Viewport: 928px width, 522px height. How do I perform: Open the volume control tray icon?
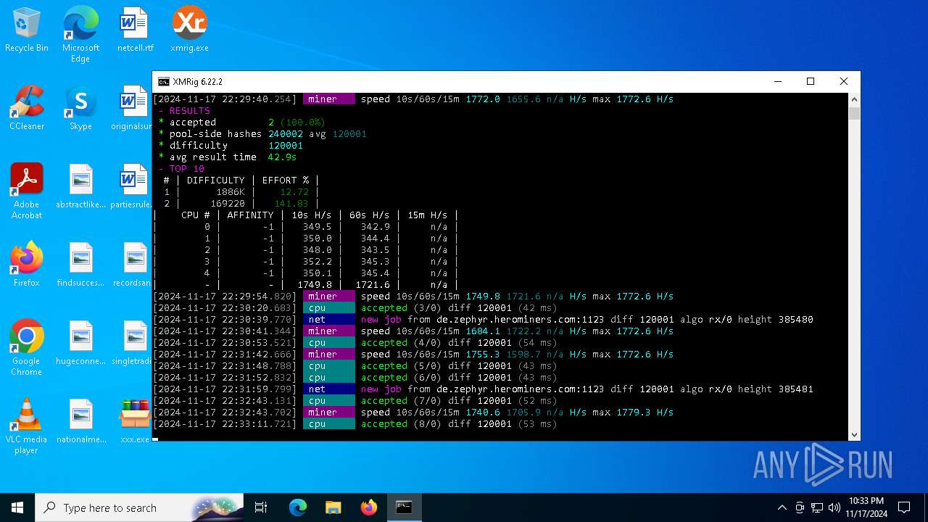coord(834,507)
